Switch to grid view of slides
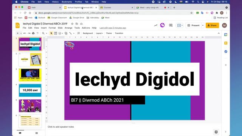The height and width of the screenshot is (136, 242). [37, 133]
